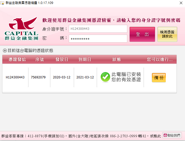Click the app certificate icon in title bar
185x141 pixels.
click(x=2, y=3)
